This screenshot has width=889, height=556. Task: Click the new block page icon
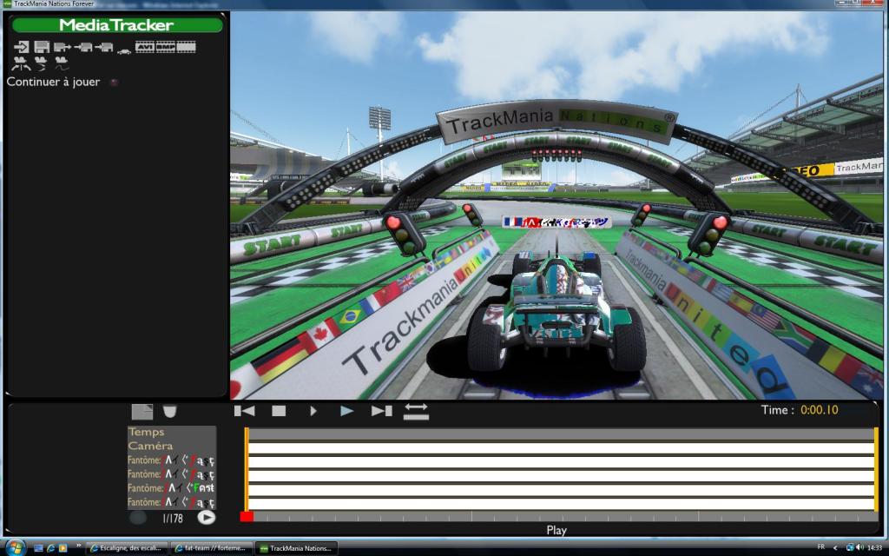(x=142, y=411)
